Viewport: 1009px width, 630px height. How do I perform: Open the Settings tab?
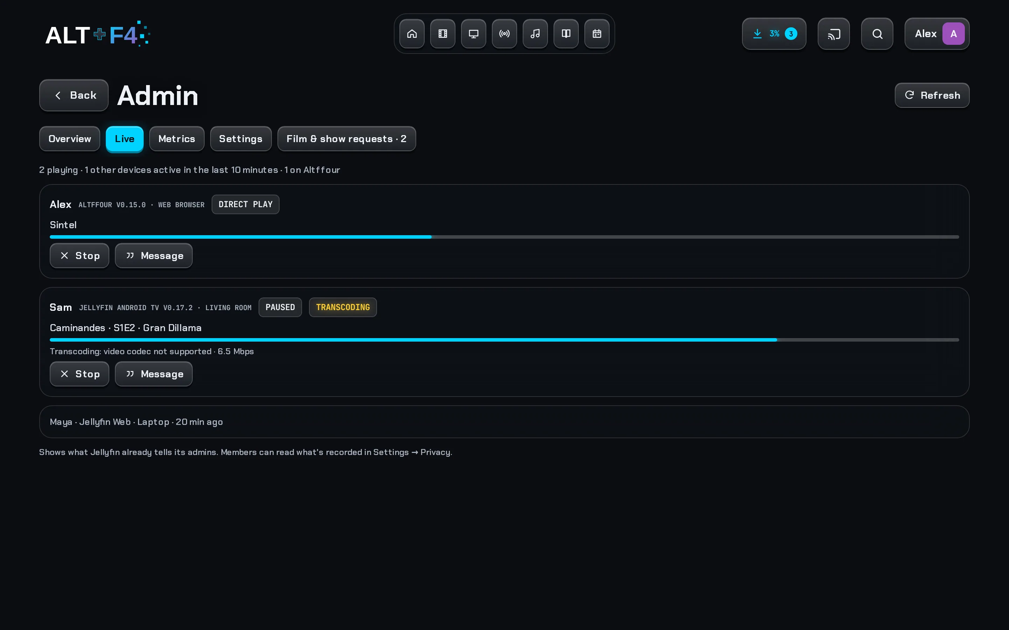pyautogui.click(x=241, y=139)
